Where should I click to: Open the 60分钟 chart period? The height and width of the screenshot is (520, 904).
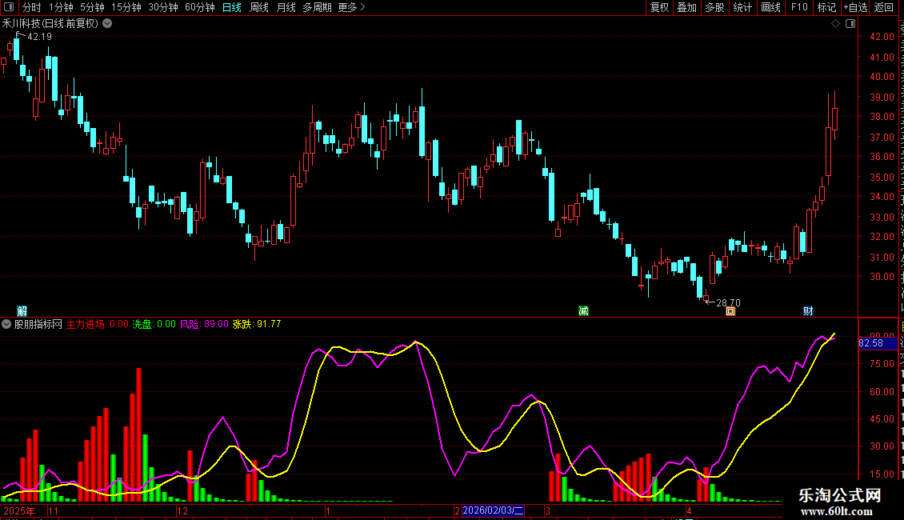point(200,7)
